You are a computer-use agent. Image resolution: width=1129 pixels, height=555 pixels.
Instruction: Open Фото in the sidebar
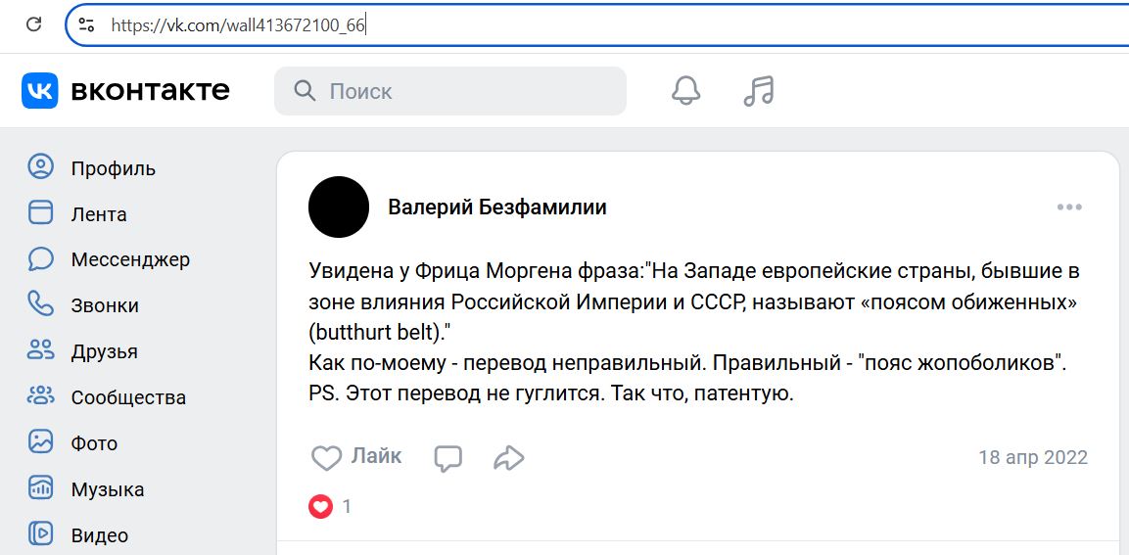pos(72,442)
